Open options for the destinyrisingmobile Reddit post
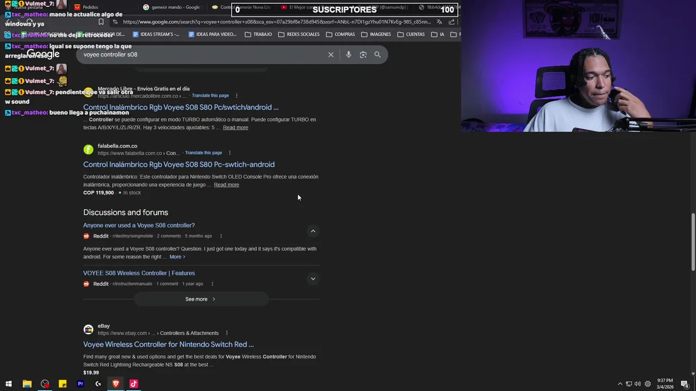 point(221,236)
